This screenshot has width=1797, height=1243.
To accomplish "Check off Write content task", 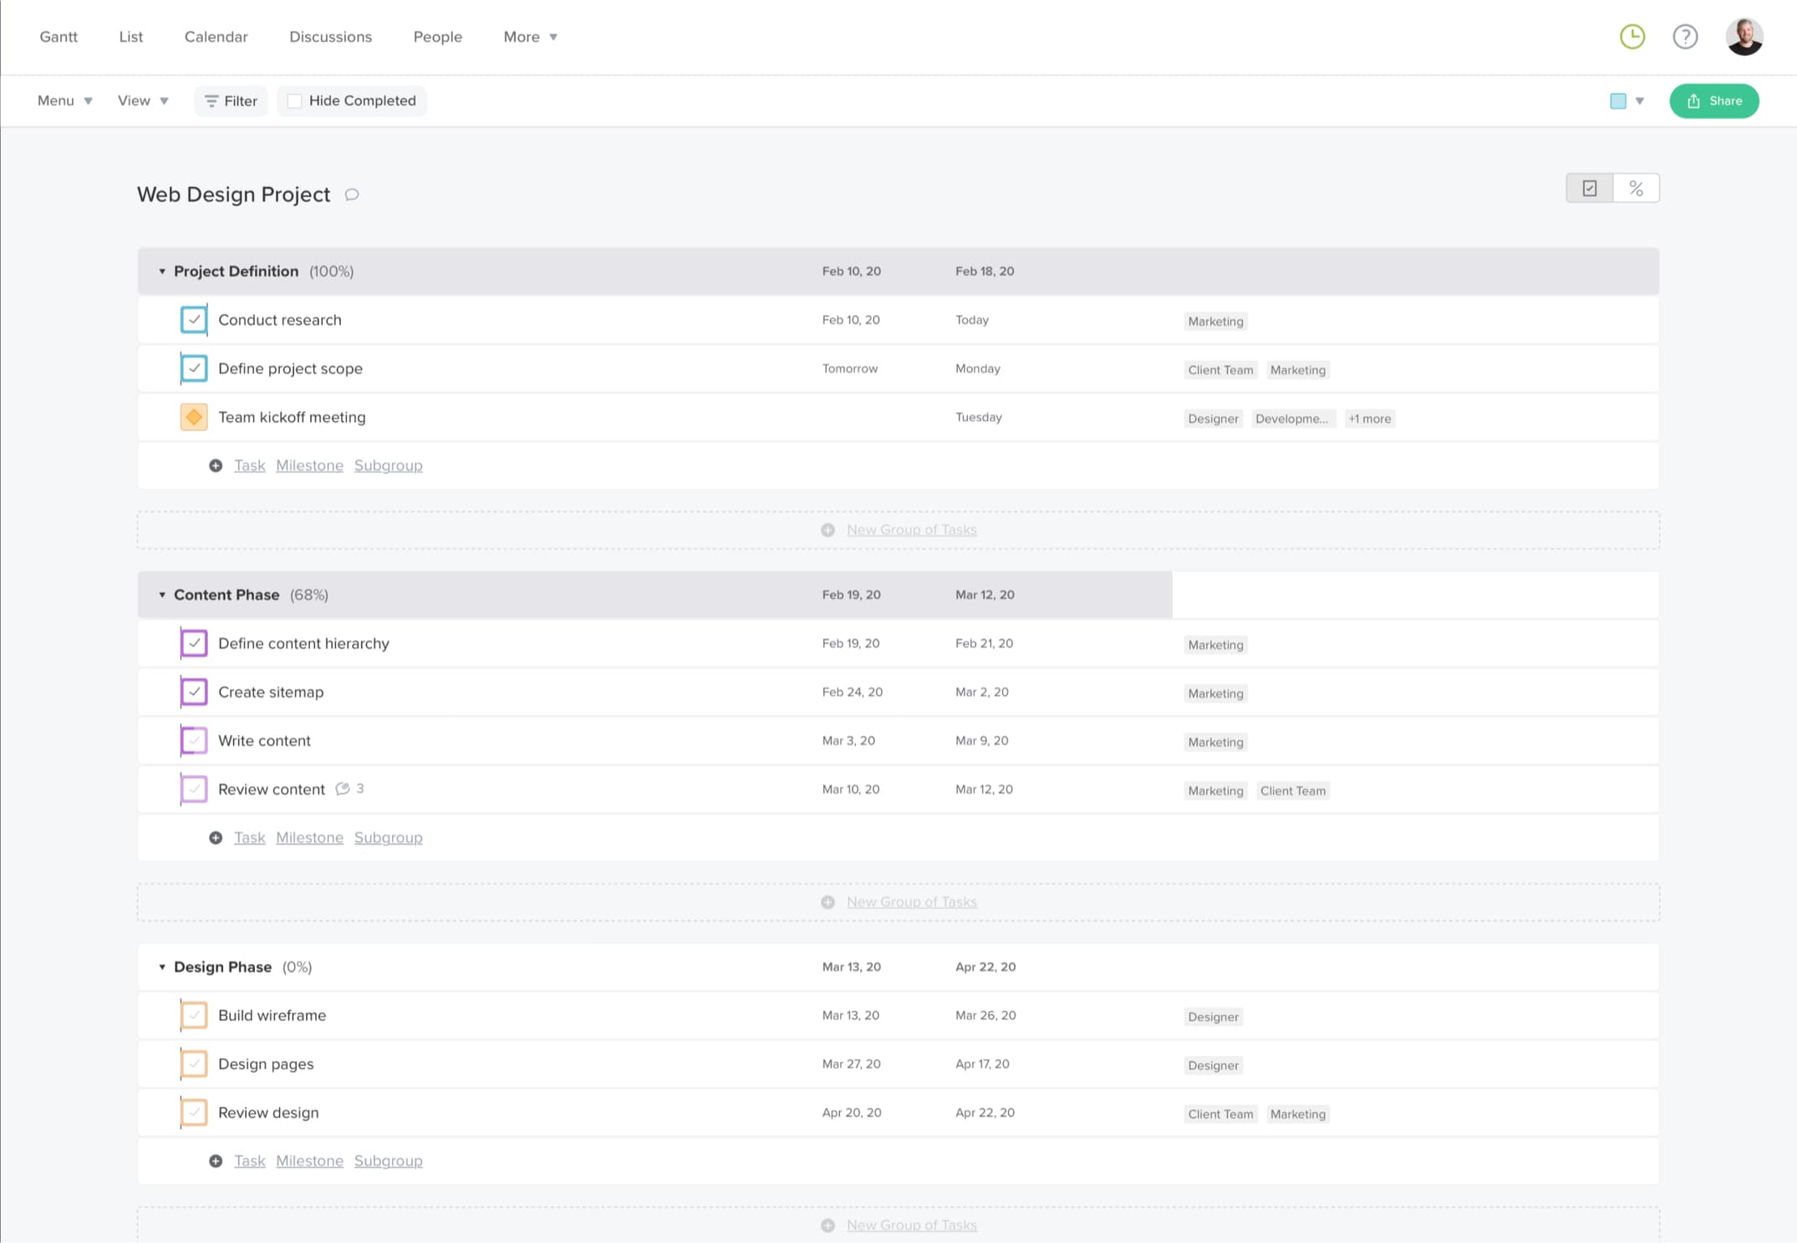I will 194,740.
